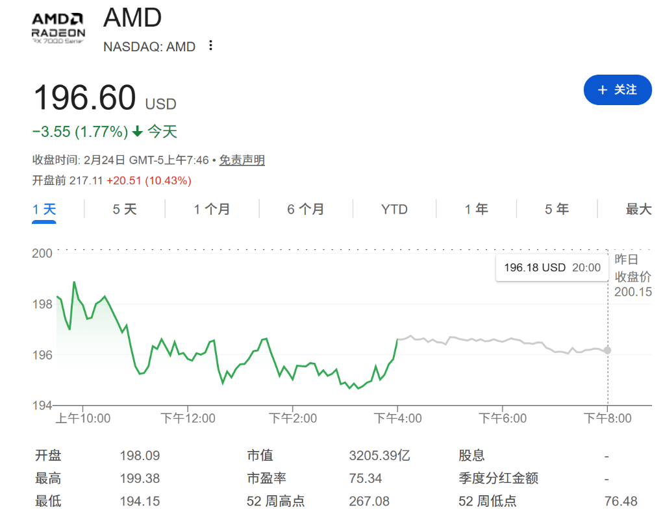
Task: Switch to the 1 年 tab
Action: coord(476,209)
